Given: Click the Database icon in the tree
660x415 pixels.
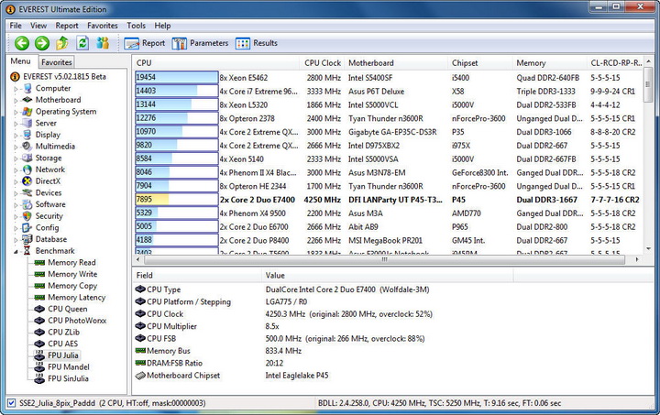Looking at the screenshot, I should [27, 239].
